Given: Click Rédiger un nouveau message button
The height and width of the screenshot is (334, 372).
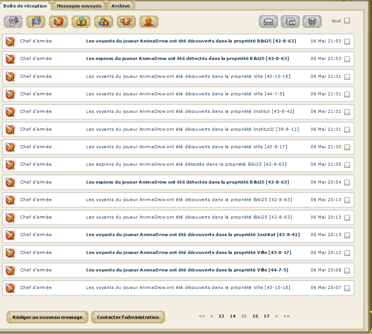Looking at the screenshot, I should tap(48, 317).
